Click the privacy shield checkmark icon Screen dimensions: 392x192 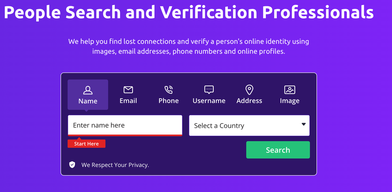[x=72, y=165]
